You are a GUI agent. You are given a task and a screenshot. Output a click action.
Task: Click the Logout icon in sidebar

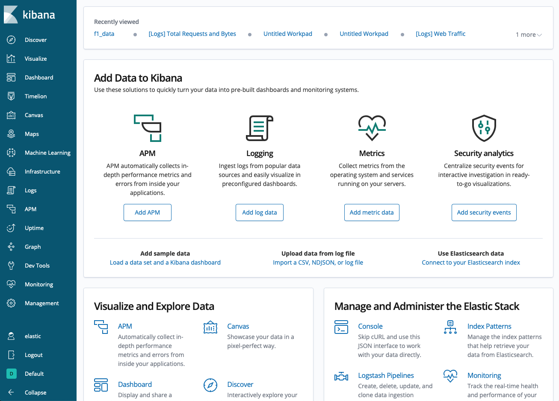tap(11, 355)
